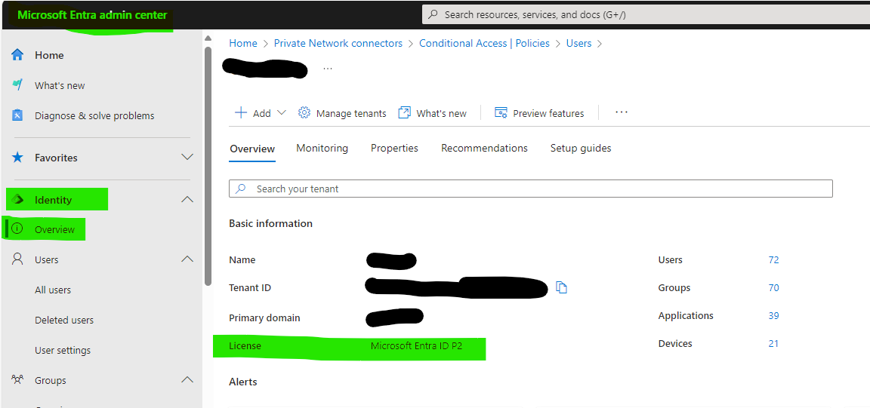Open the Users count 72 link
This screenshot has height=408, width=870.
[773, 259]
